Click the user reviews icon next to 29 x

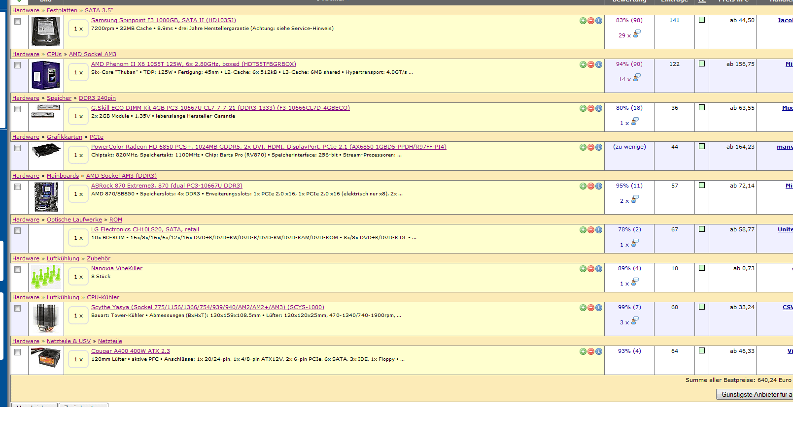[637, 34]
